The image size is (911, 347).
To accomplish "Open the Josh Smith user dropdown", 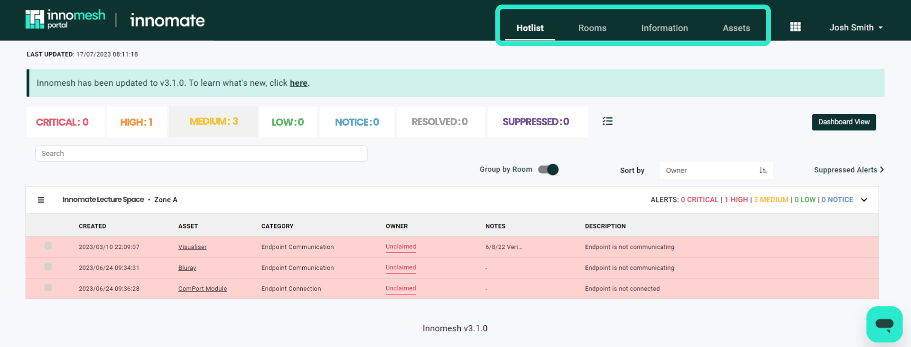I will (x=856, y=27).
